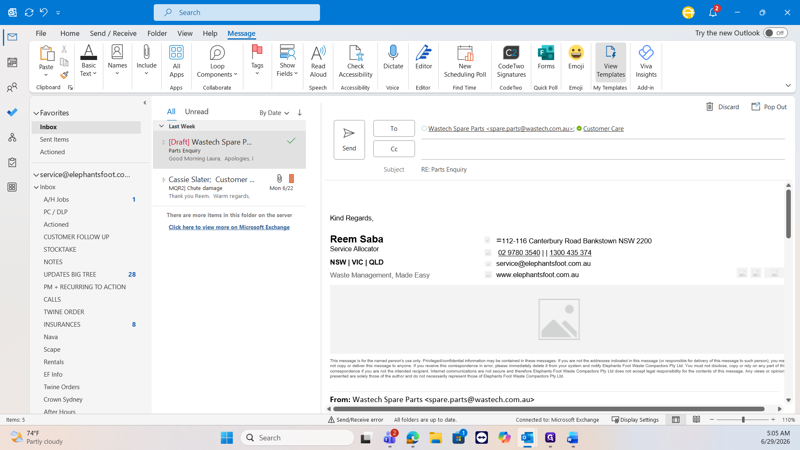Click the Undo arrow in title bar

(44, 12)
